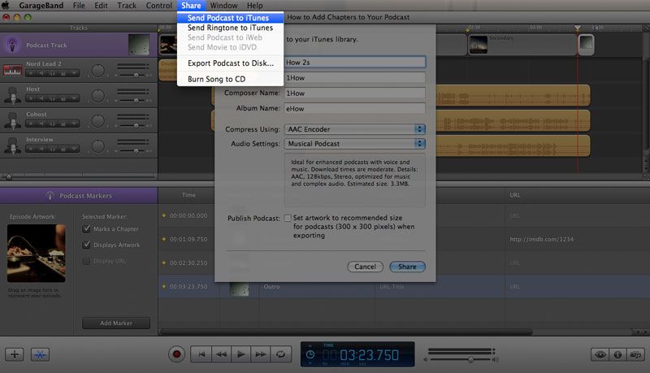The width and height of the screenshot is (650, 373).
Task: Choose Send Ringtone to iTunes
Action: pos(230,28)
